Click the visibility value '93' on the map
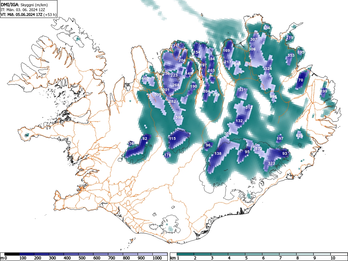The width and height of the screenshot is (348, 261). point(285,153)
